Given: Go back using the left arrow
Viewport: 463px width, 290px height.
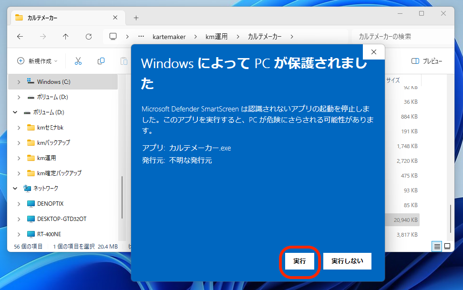Looking at the screenshot, I should tap(20, 37).
